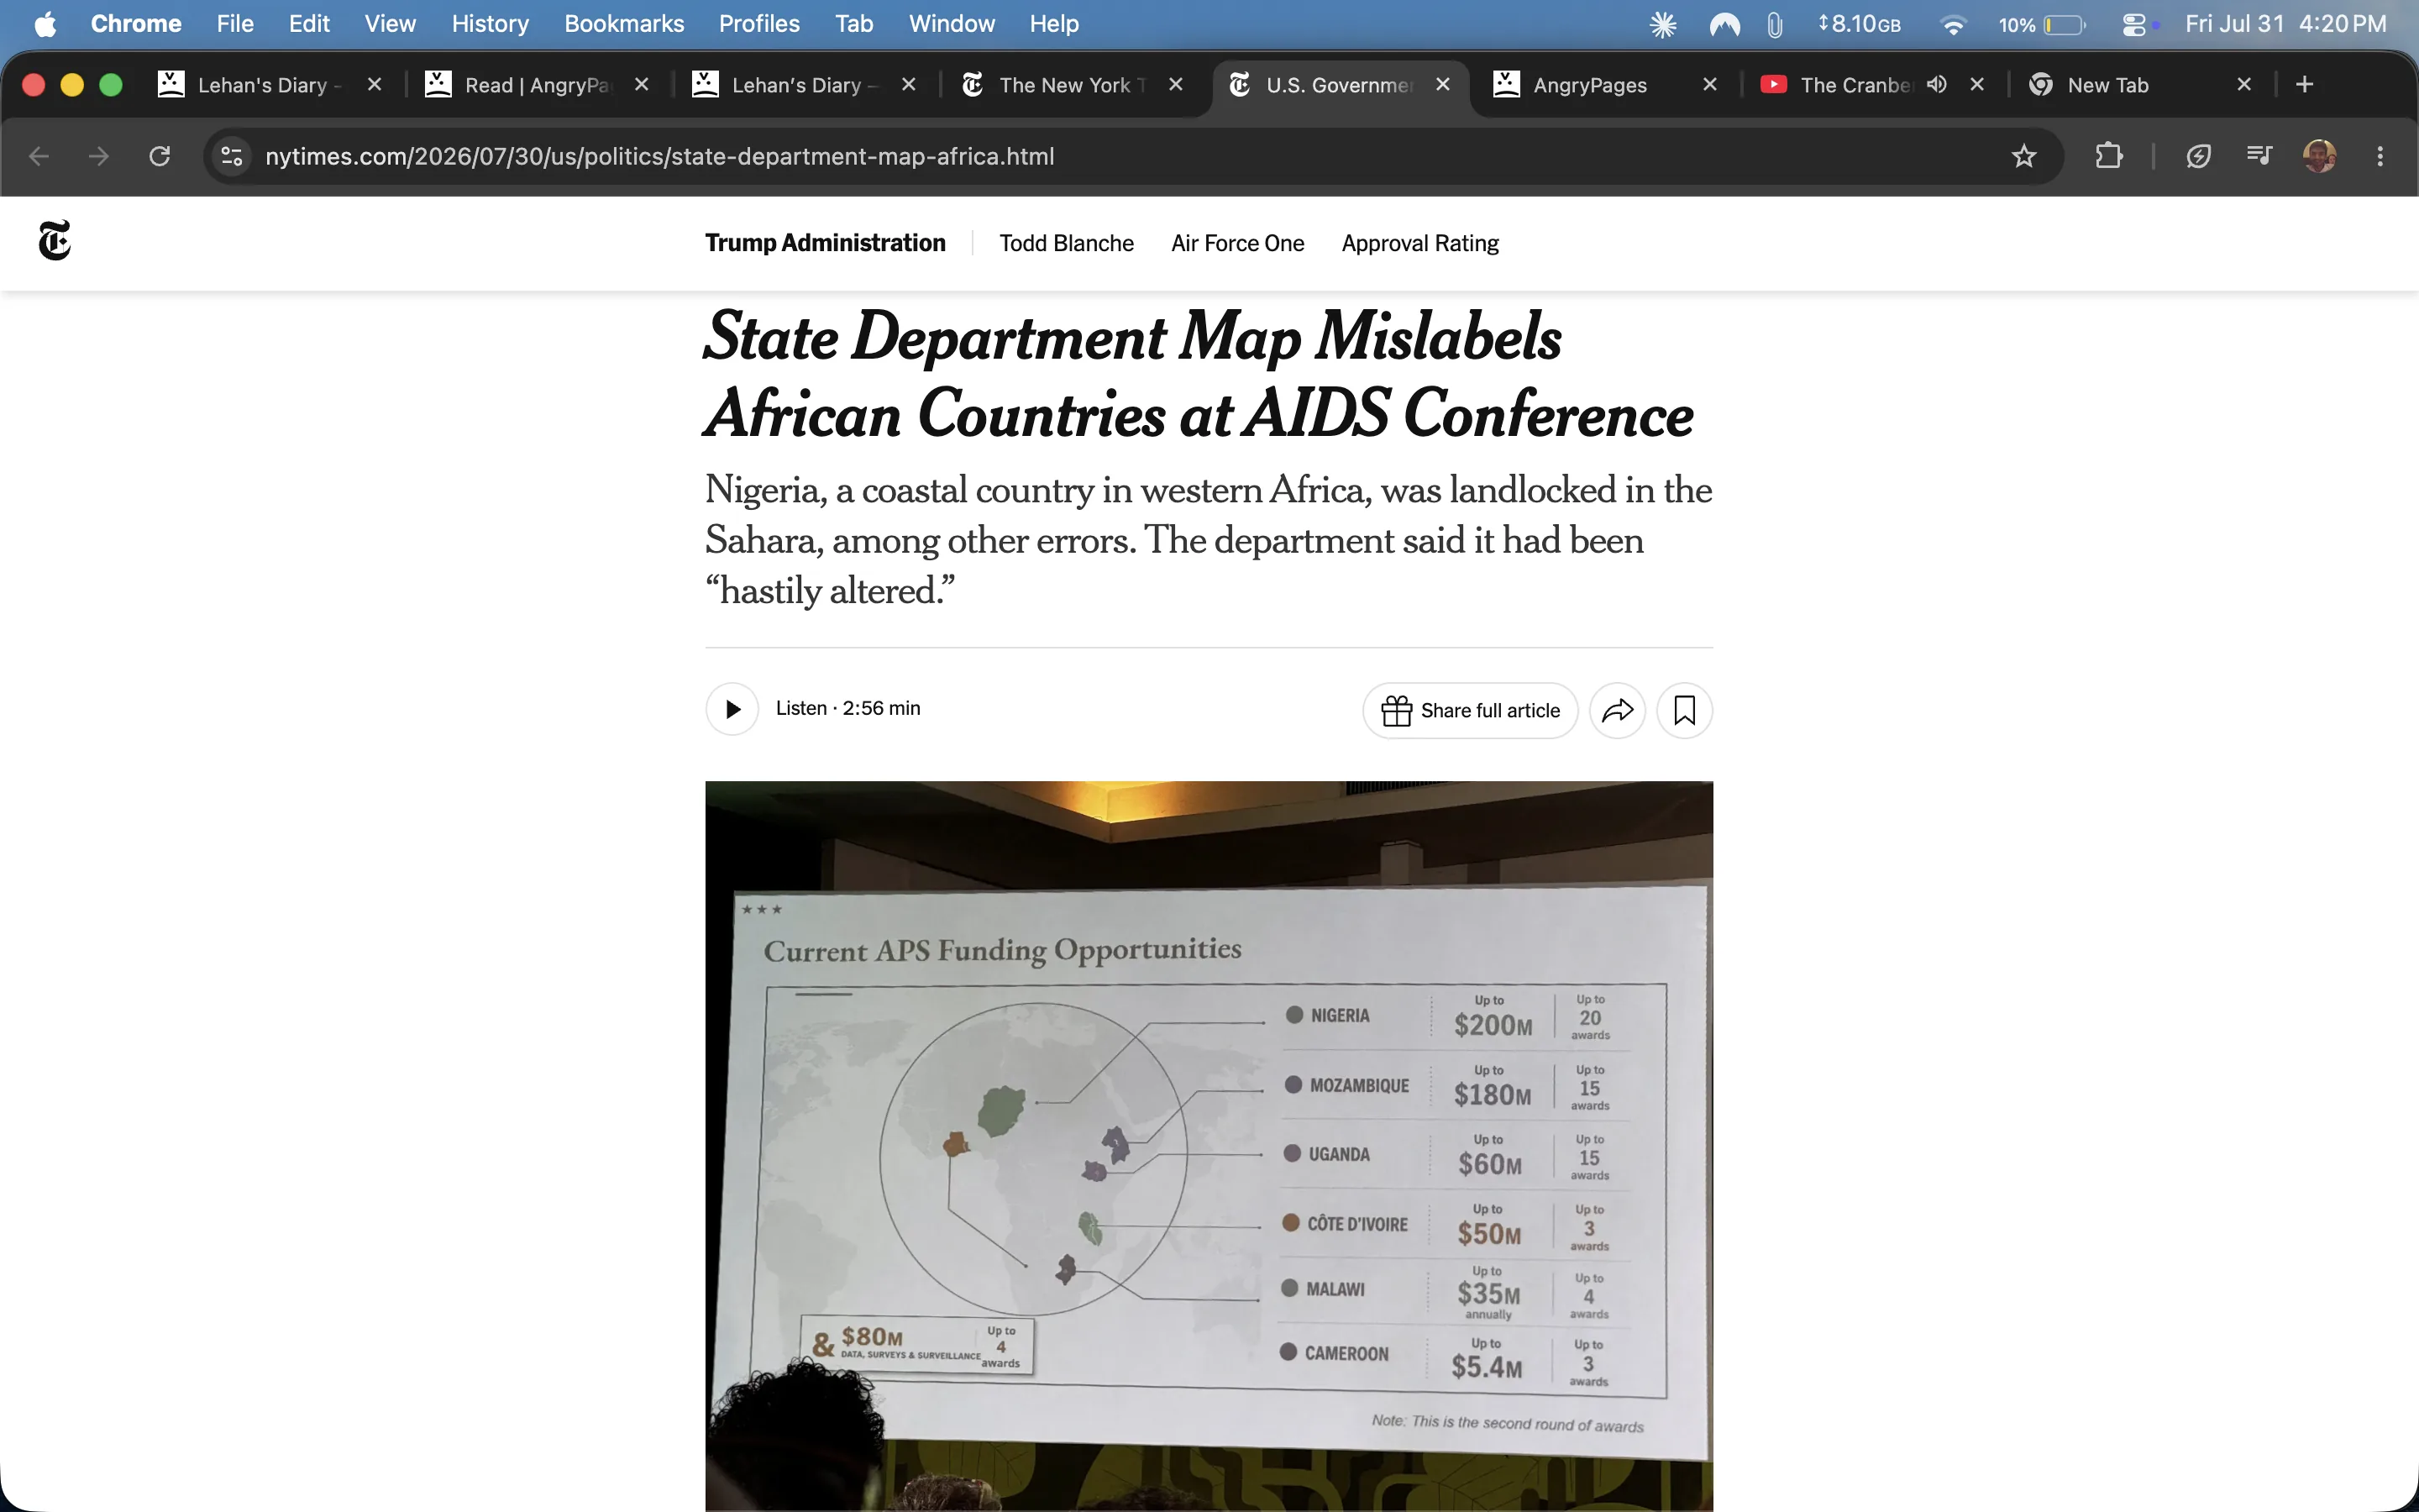Click the article headline text
Viewport: 2419px width, 1512px height.
click(1199, 375)
